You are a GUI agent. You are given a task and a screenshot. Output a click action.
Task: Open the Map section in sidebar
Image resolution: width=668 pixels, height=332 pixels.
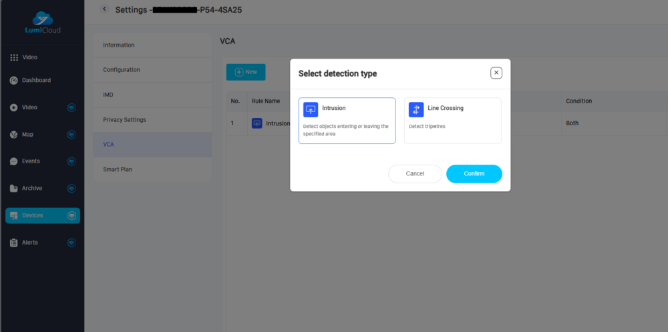(x=27, y=135)
